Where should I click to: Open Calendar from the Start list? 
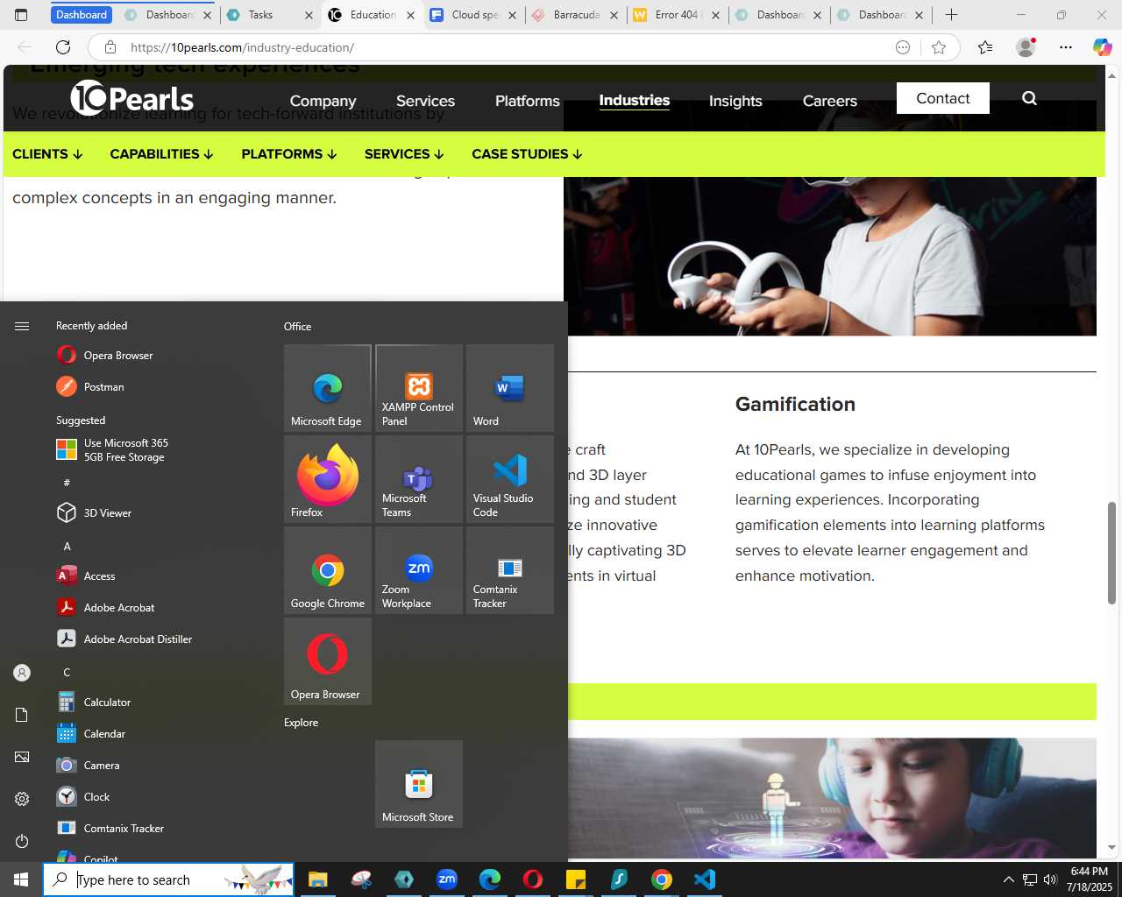pyautogui.click(x=104, y=734)
